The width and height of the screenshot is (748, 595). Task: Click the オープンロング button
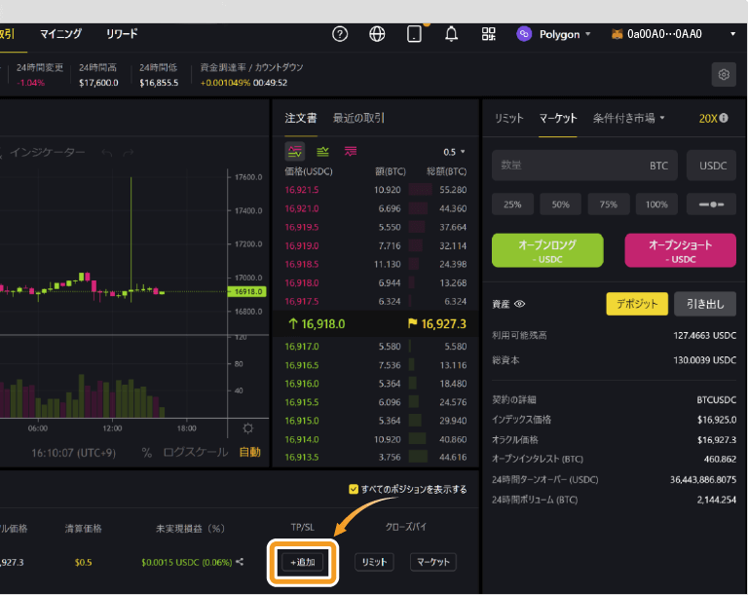547,250
